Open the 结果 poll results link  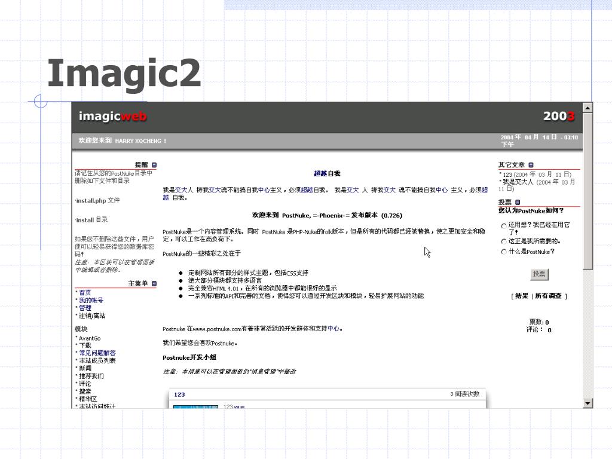pyautogui.click(x=521, y=296)
